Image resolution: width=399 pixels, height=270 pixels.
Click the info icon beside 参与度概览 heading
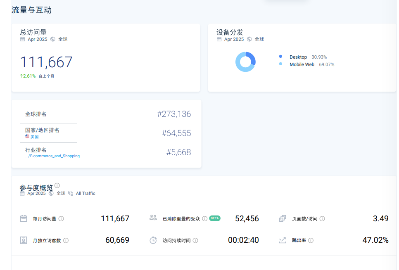click(x=57, y=185)
